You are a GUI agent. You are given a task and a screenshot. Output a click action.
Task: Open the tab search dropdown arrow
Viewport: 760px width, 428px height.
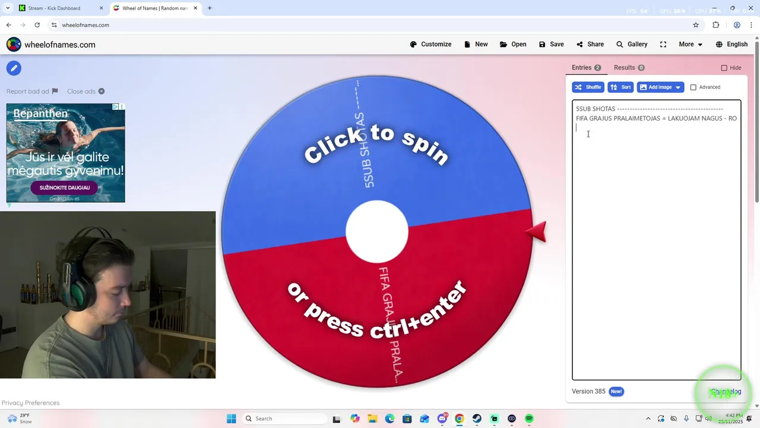(8, 8)
